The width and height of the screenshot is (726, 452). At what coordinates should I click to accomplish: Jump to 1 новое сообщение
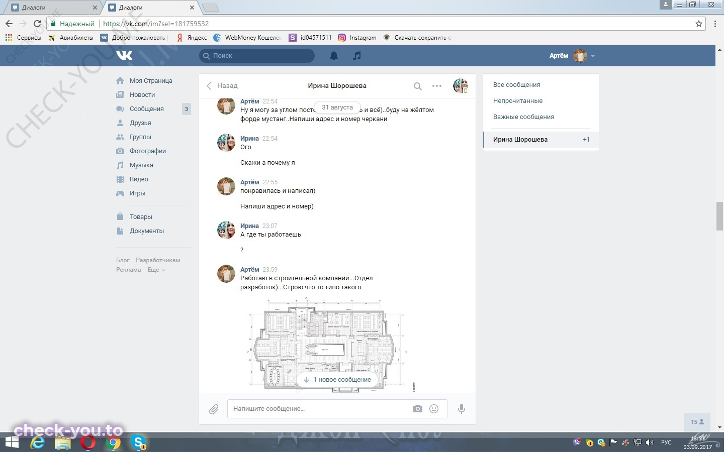pos(337,380)
